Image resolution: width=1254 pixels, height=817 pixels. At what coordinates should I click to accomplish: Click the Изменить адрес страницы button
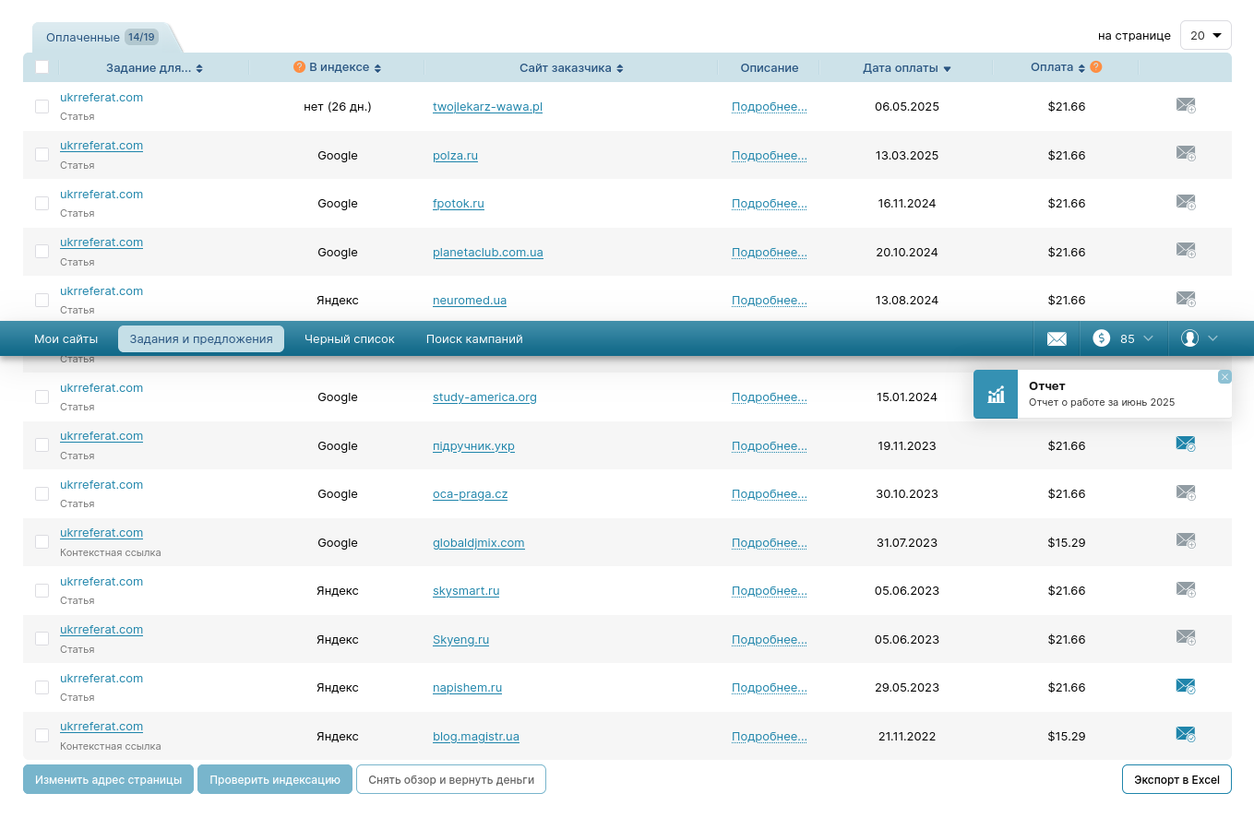pyautogui.click(x=108, y=779)
